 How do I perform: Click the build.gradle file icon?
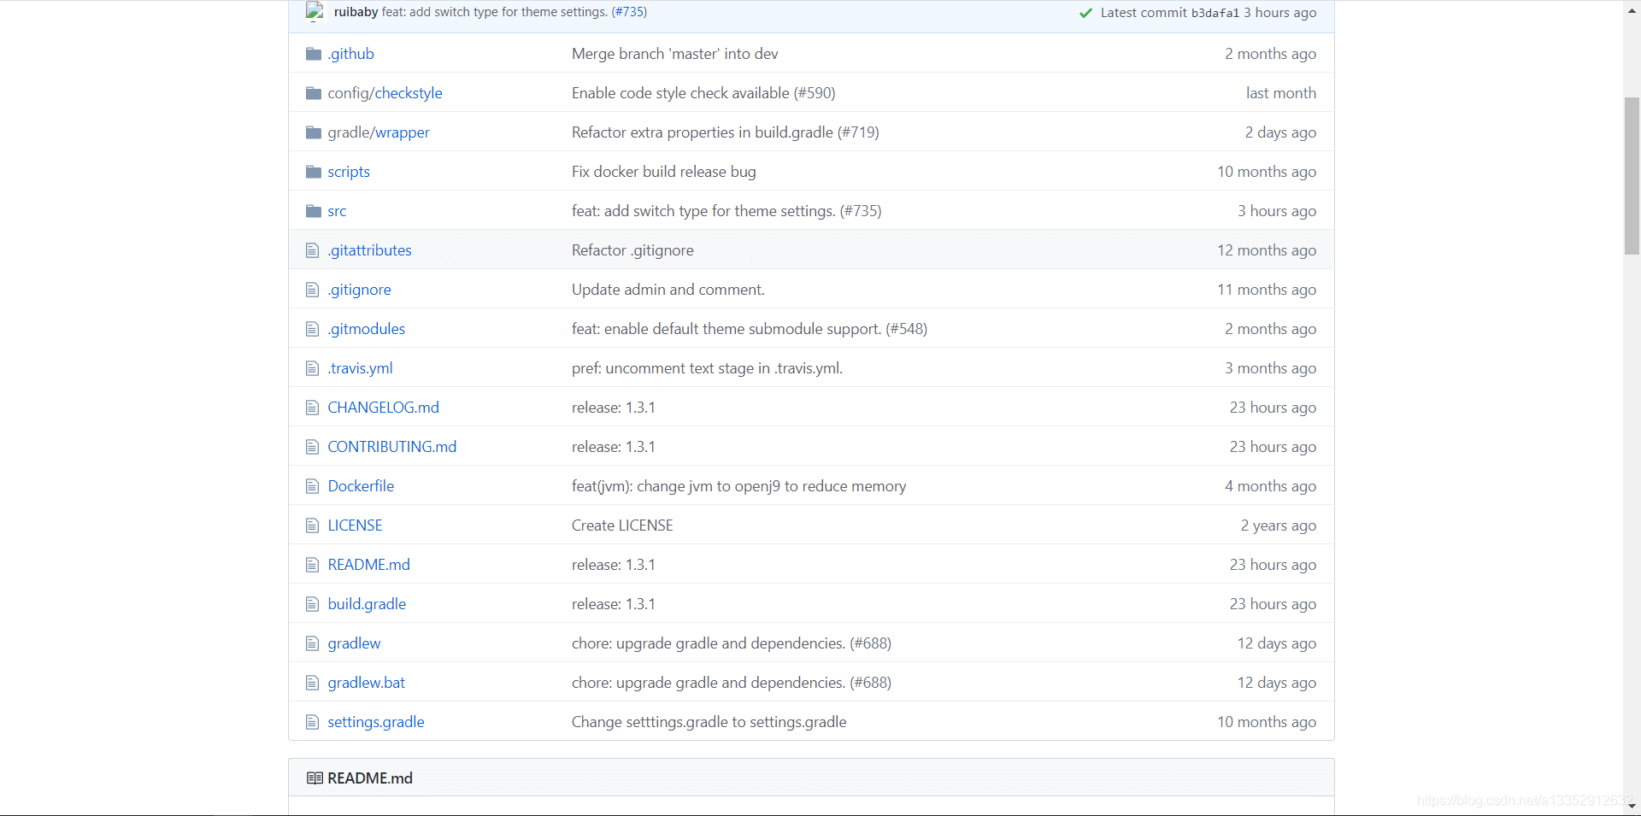[312, 604]
